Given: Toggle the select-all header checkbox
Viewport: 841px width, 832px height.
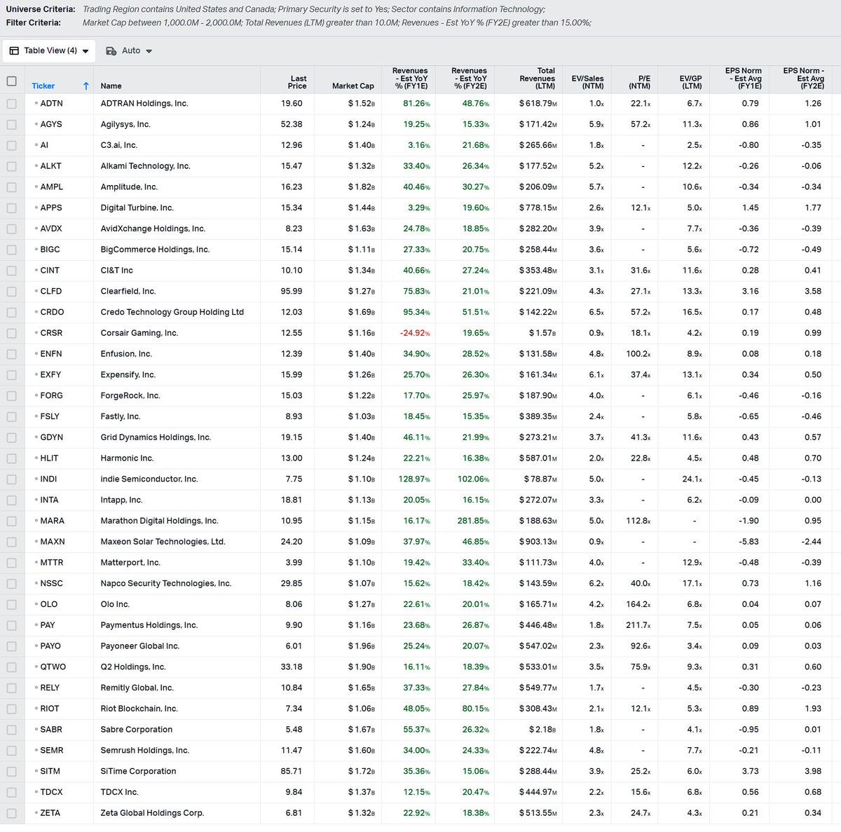Looking at the screenshot, I should 11,81.
